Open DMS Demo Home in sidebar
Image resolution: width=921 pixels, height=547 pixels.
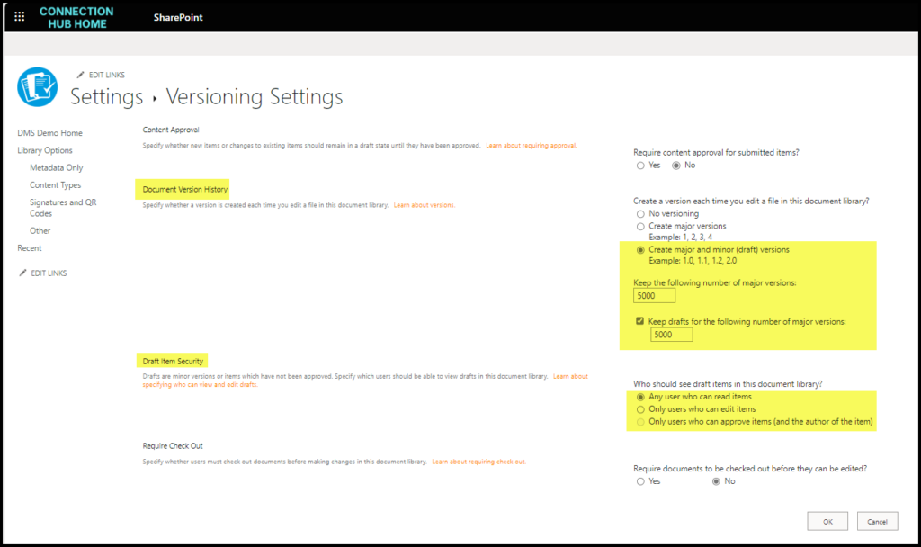pos(50,133)
